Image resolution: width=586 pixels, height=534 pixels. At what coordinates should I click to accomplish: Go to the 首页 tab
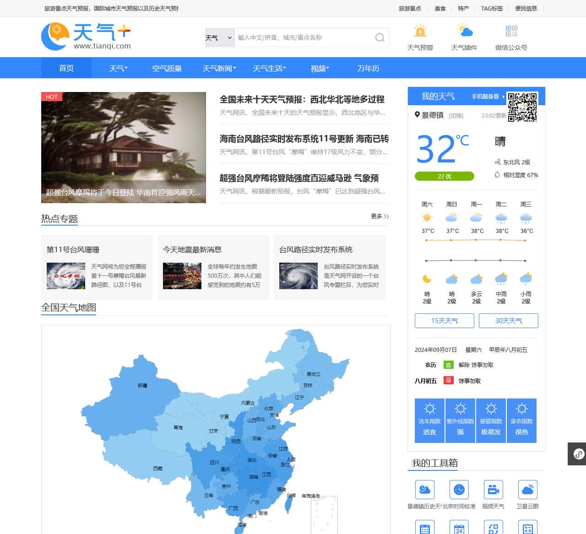[66, 68]
